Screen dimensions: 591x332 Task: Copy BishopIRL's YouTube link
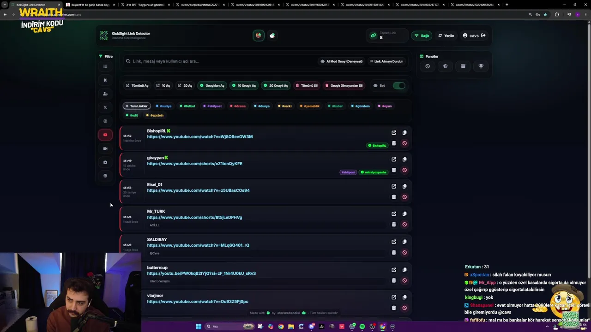404,133
